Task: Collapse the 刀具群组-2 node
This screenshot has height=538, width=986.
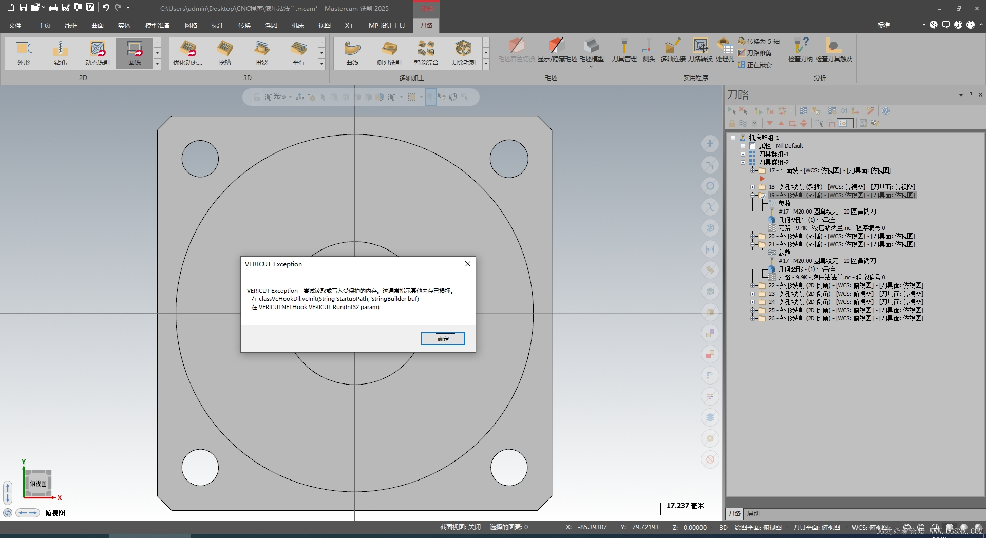Action: click(743, 162)
